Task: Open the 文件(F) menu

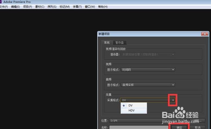Action: point(4,7)
